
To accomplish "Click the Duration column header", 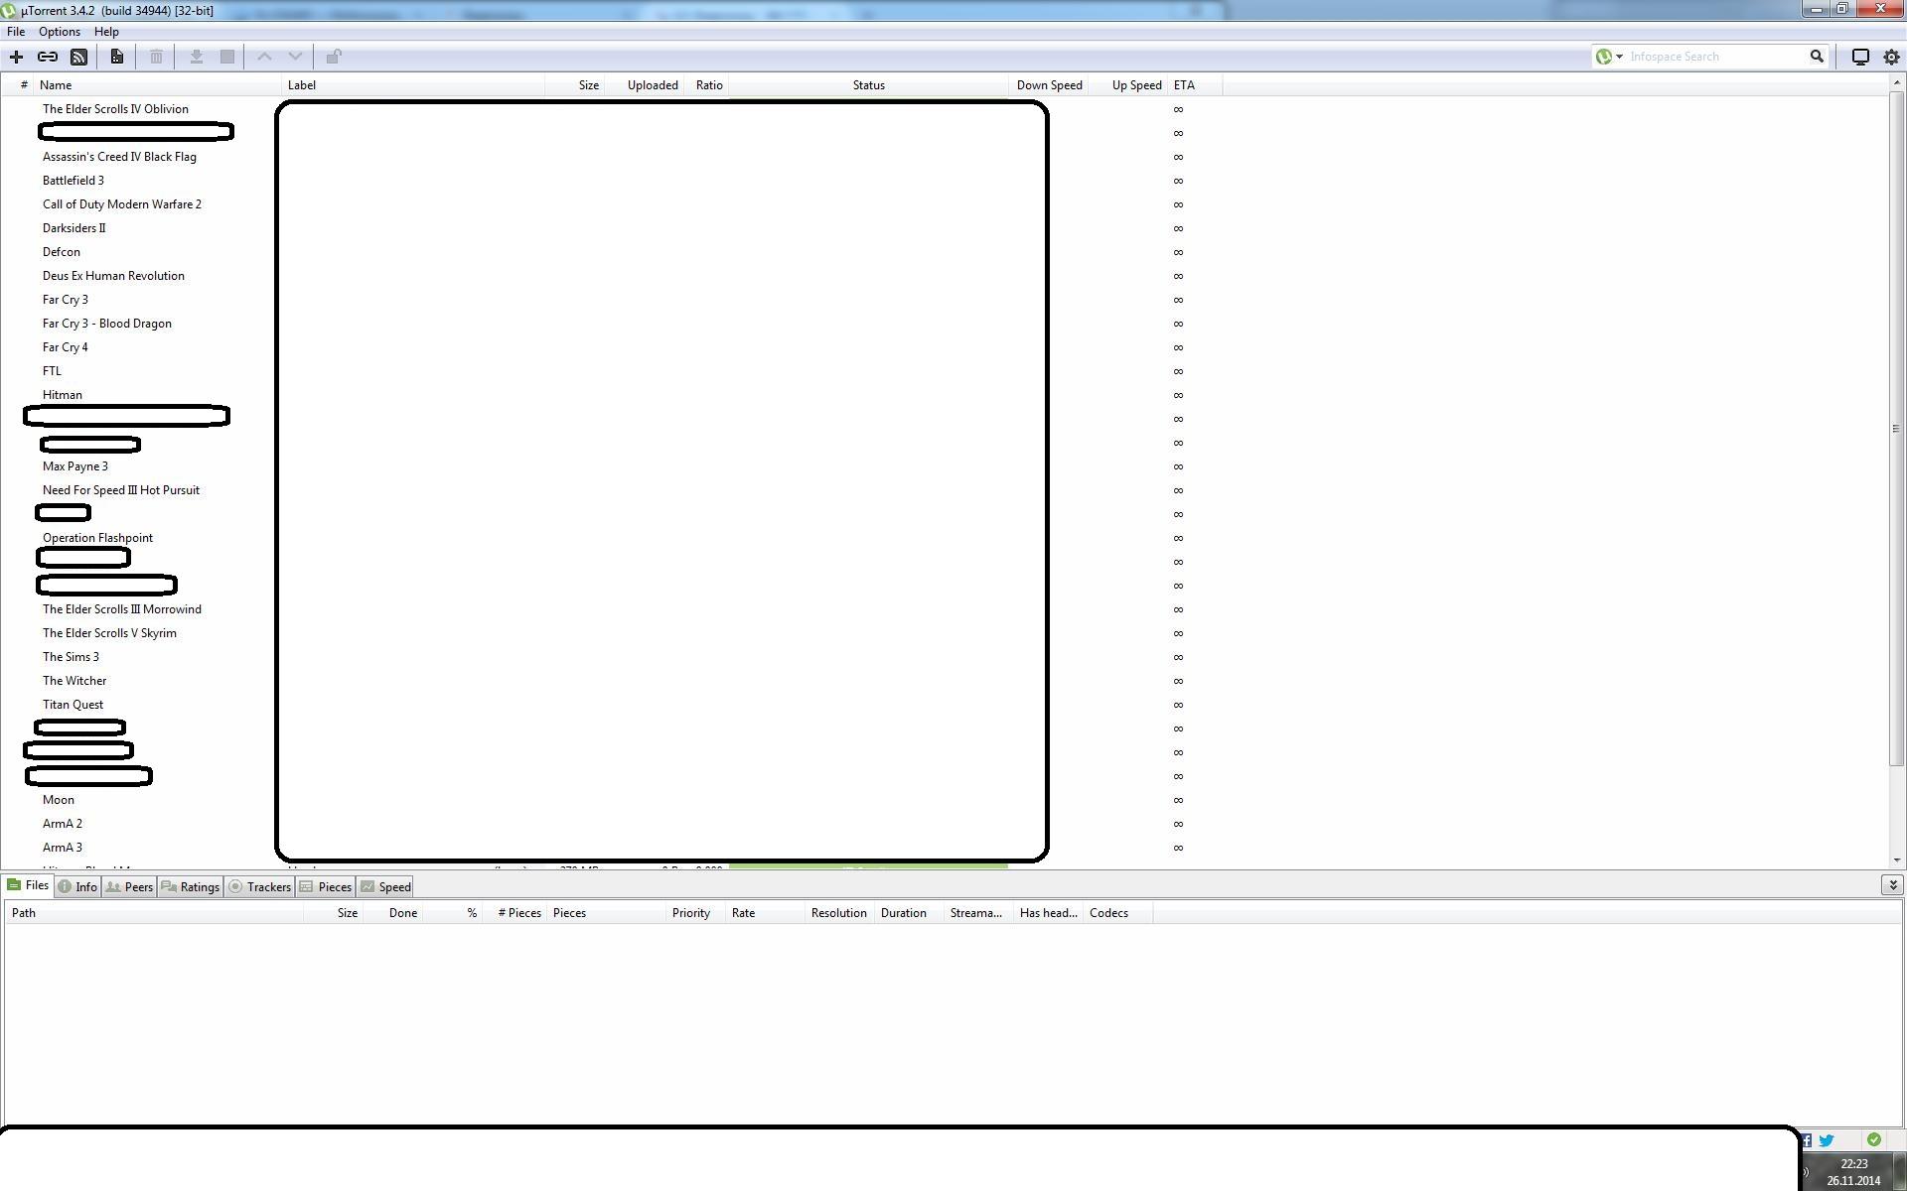I will (909, 913).
